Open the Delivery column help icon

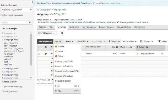pyautogui.click(x=147, y=47)
